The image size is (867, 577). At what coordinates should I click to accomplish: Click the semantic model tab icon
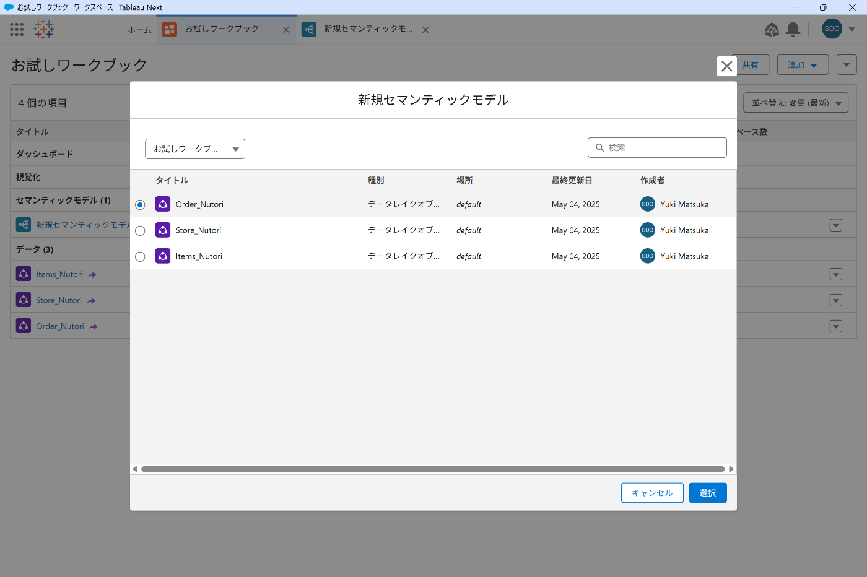(x=309, y=29)
